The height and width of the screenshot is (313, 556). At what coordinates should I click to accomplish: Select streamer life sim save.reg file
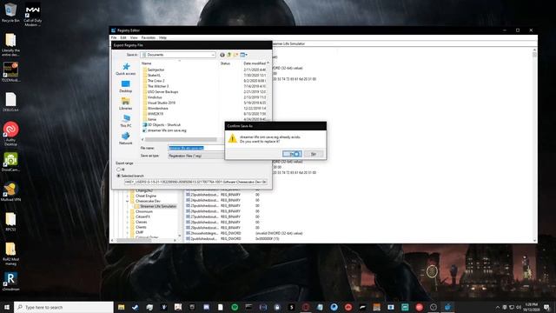pyautogui.click(x=167, y=130)
